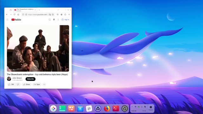Open system settings gear in dock
This screenshot has width=203, height=114.
point(98,108)
